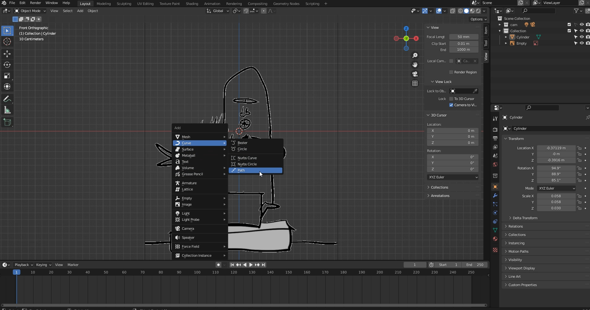Viewport: 590px width, 310px height.
Task: Open the Object Mode dropdown
Action: point(30,11)
